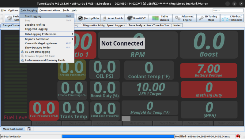The height and width of the screenshot is (139, 245).
Task: Click the Fuel Level bar gauge
Action: [x=16, y=74]
